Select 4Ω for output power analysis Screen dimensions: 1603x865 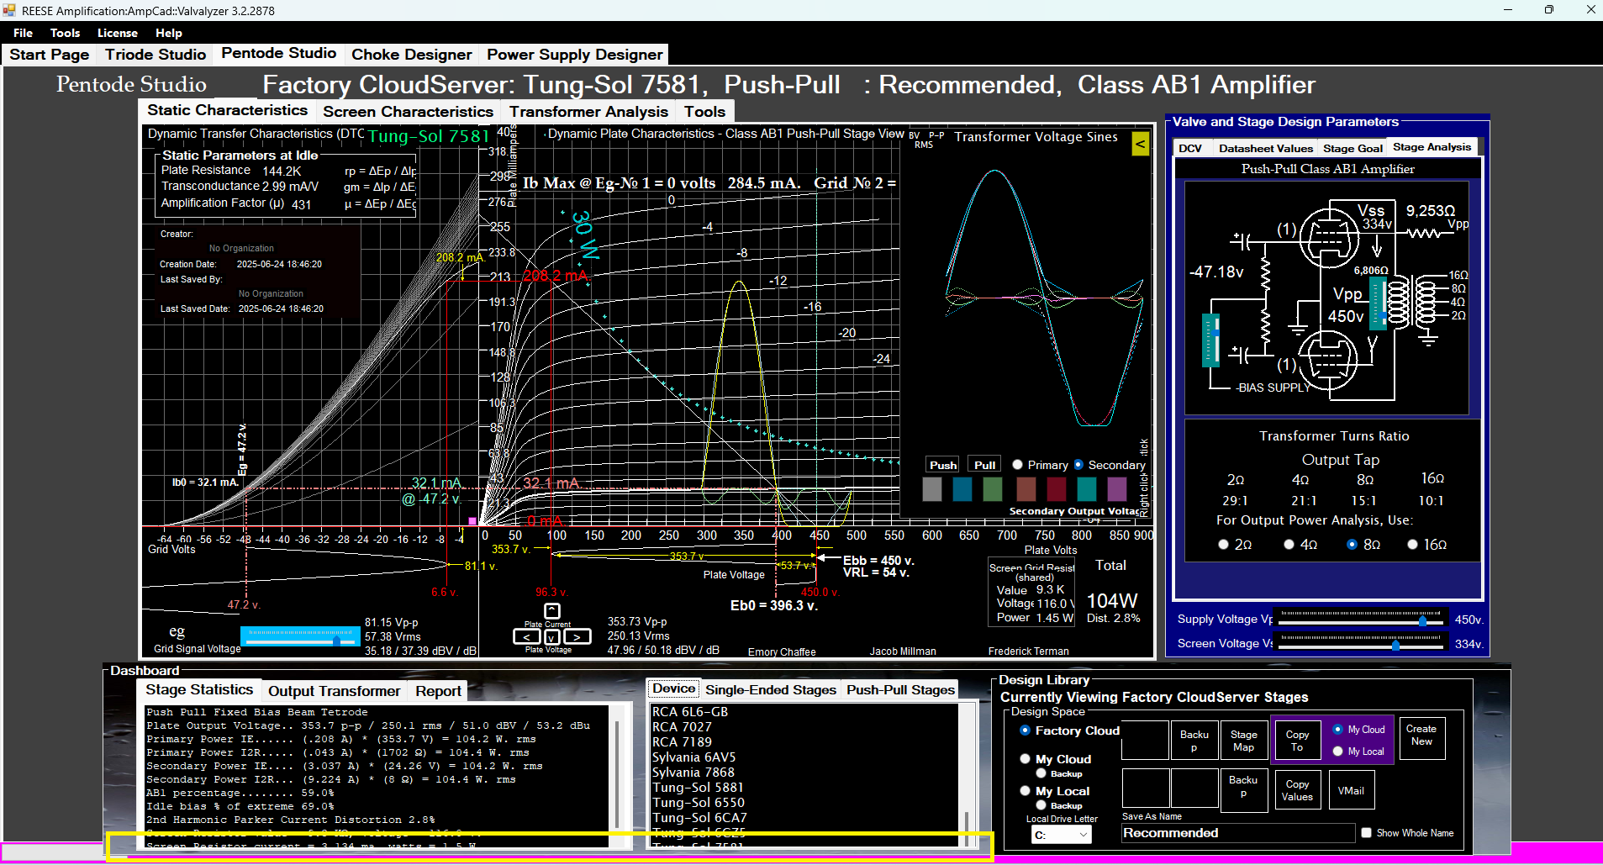click(1289, 545)
